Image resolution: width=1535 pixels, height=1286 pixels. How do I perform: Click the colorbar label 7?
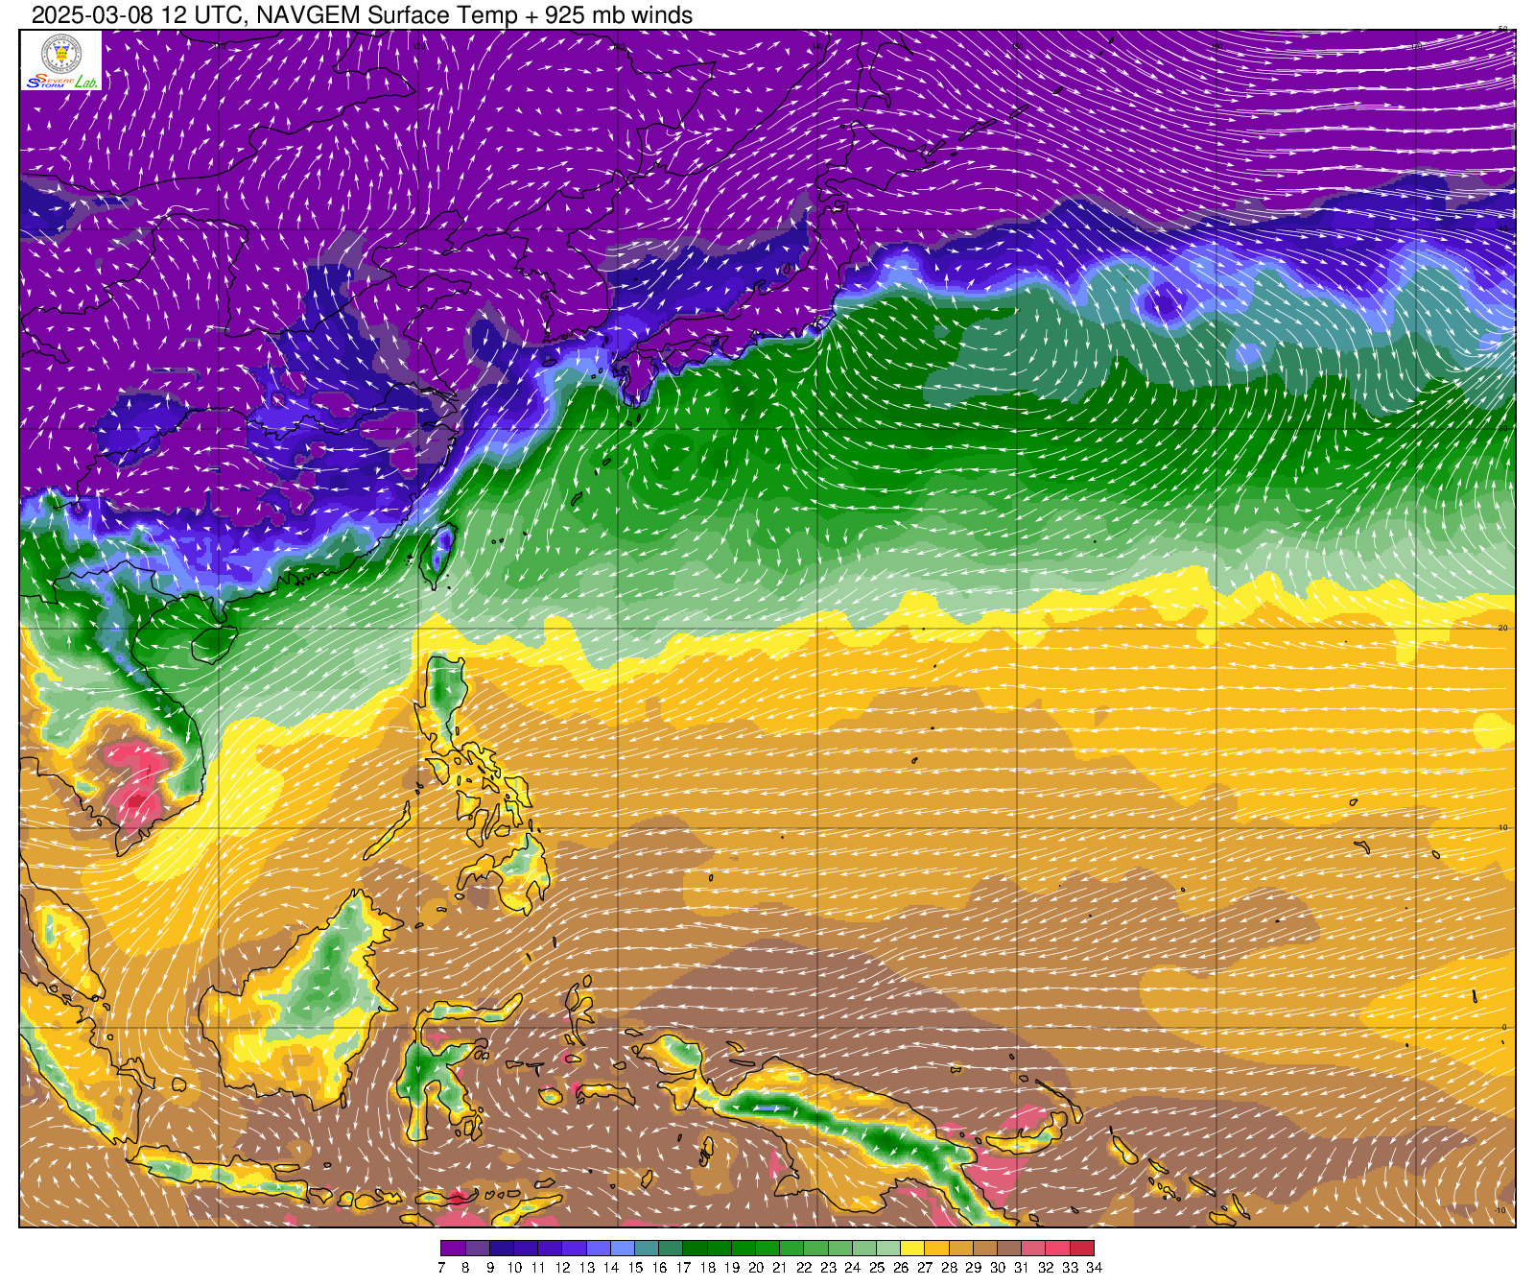coord(441,1268)
